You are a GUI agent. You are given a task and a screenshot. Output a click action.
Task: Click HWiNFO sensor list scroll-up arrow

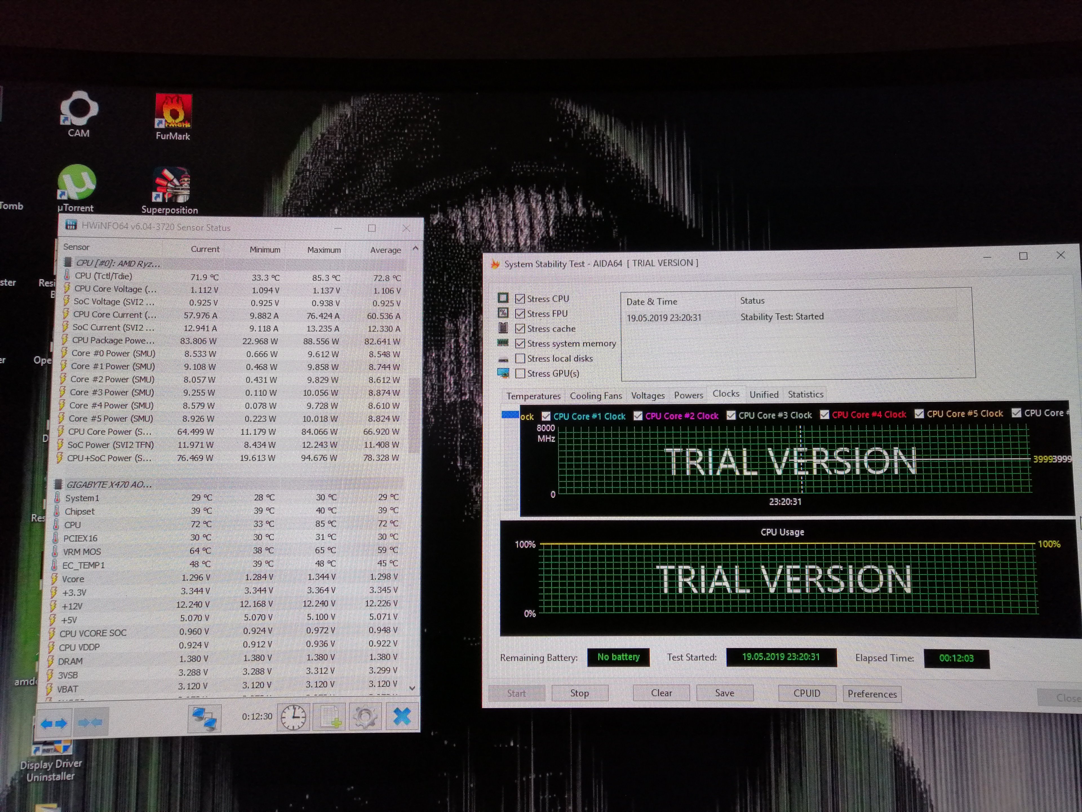415,249
